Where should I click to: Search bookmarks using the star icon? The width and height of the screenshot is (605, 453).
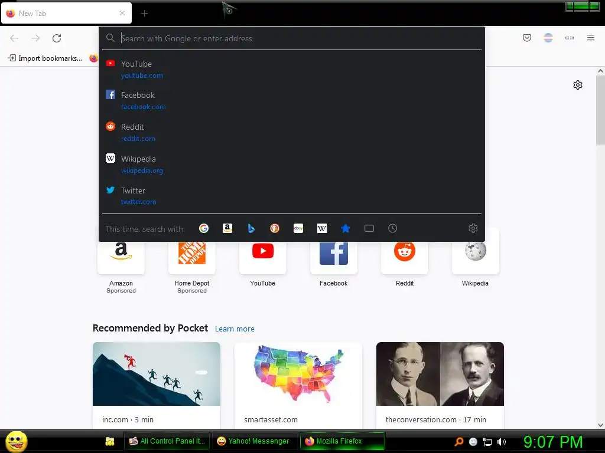pyautogui.click(x=345, y=228)
